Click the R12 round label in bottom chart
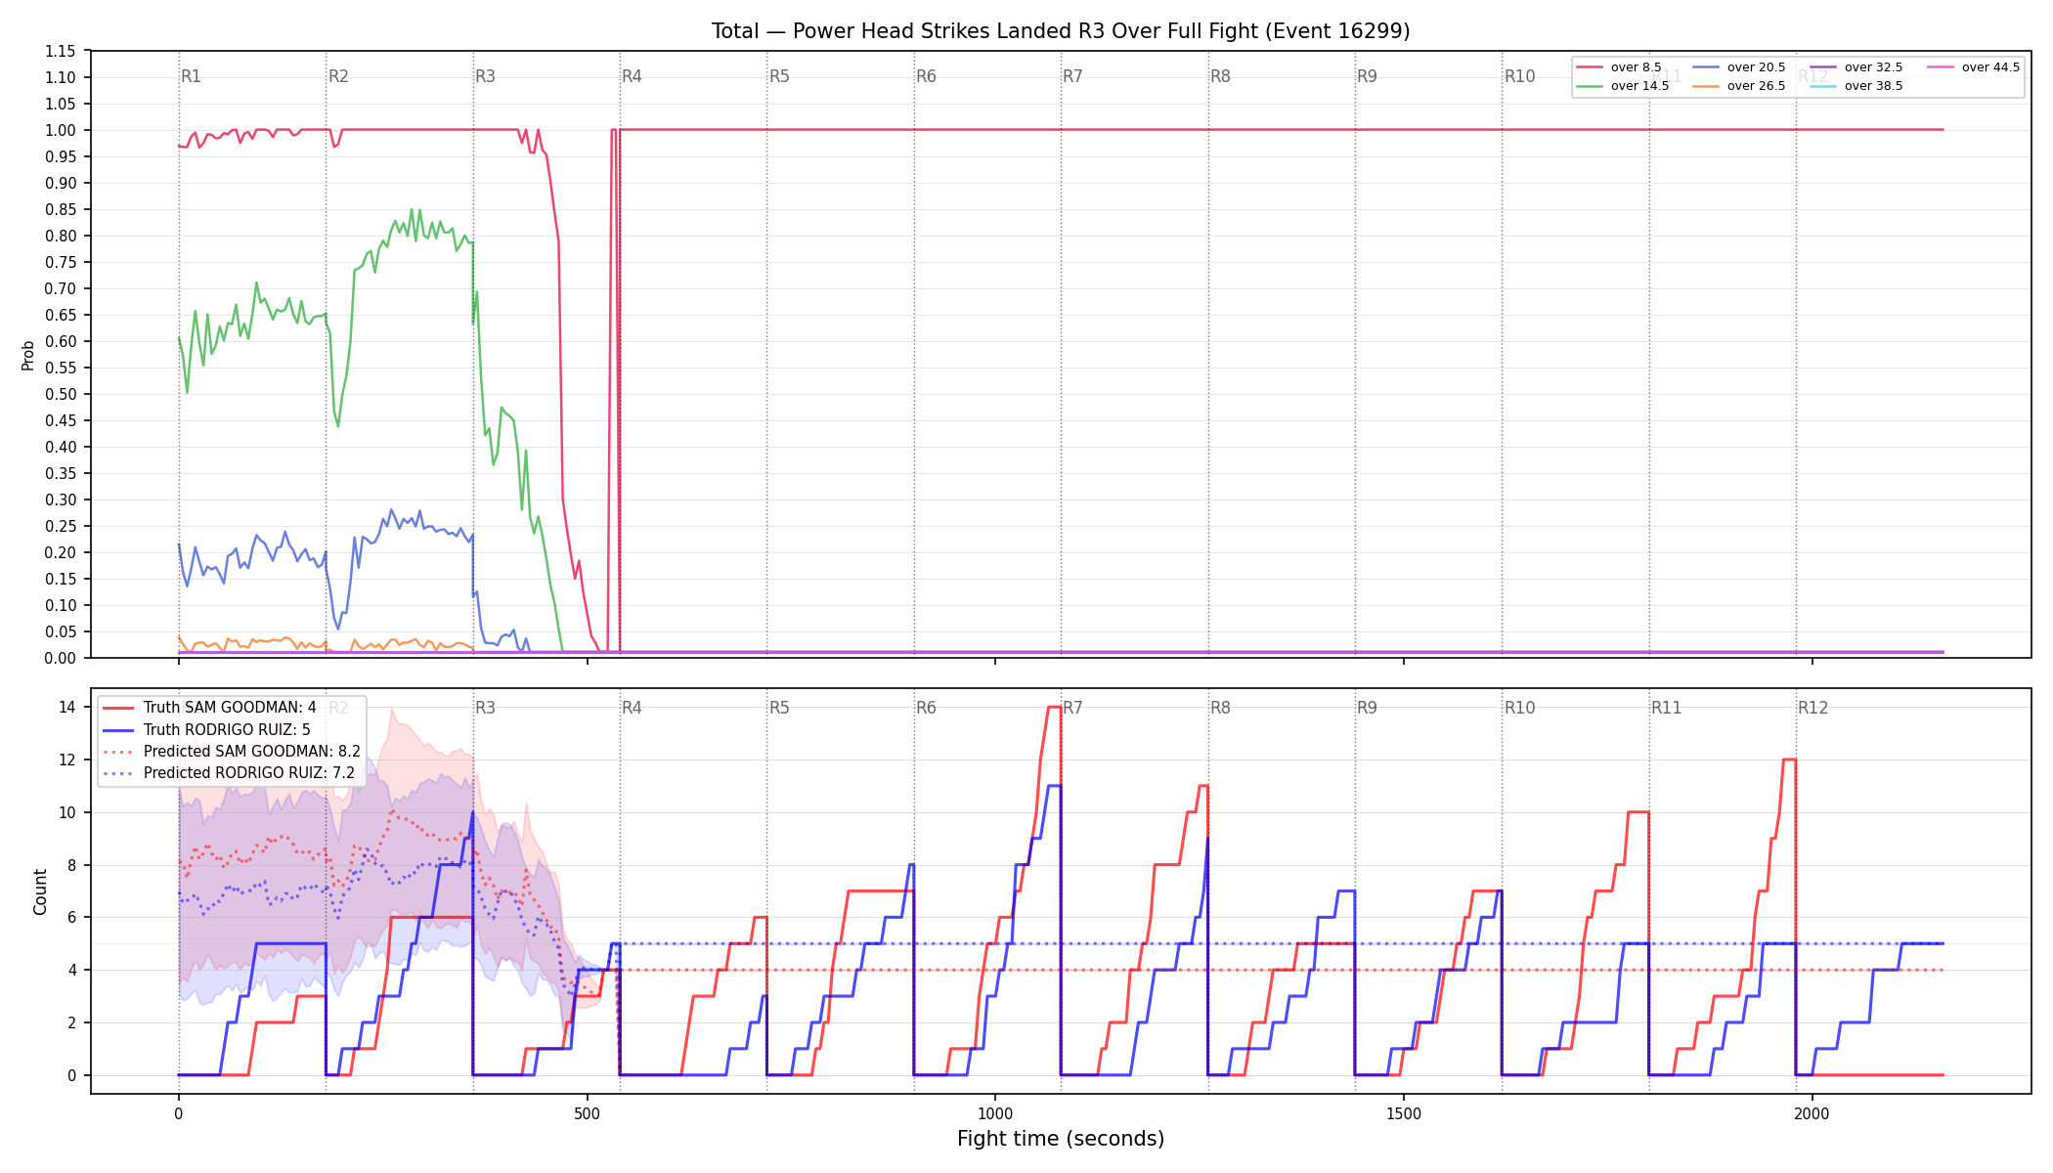 [x=1813, y=708]
